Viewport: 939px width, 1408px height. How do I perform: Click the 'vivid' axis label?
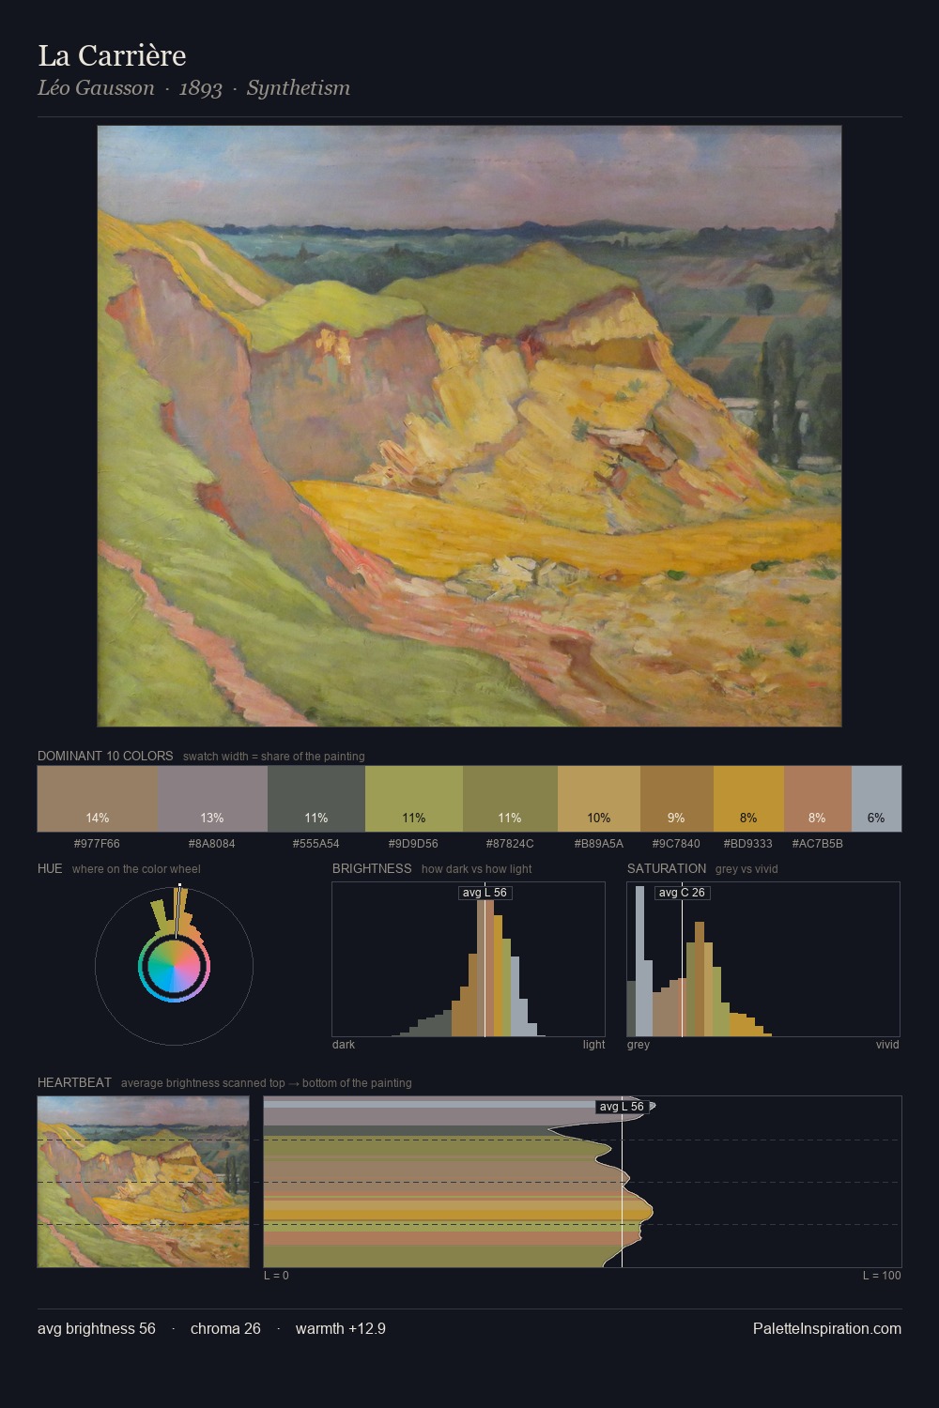pyautogui.click(x=887, y=1045)
